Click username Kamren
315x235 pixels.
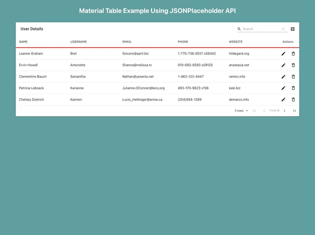(76, 100)
